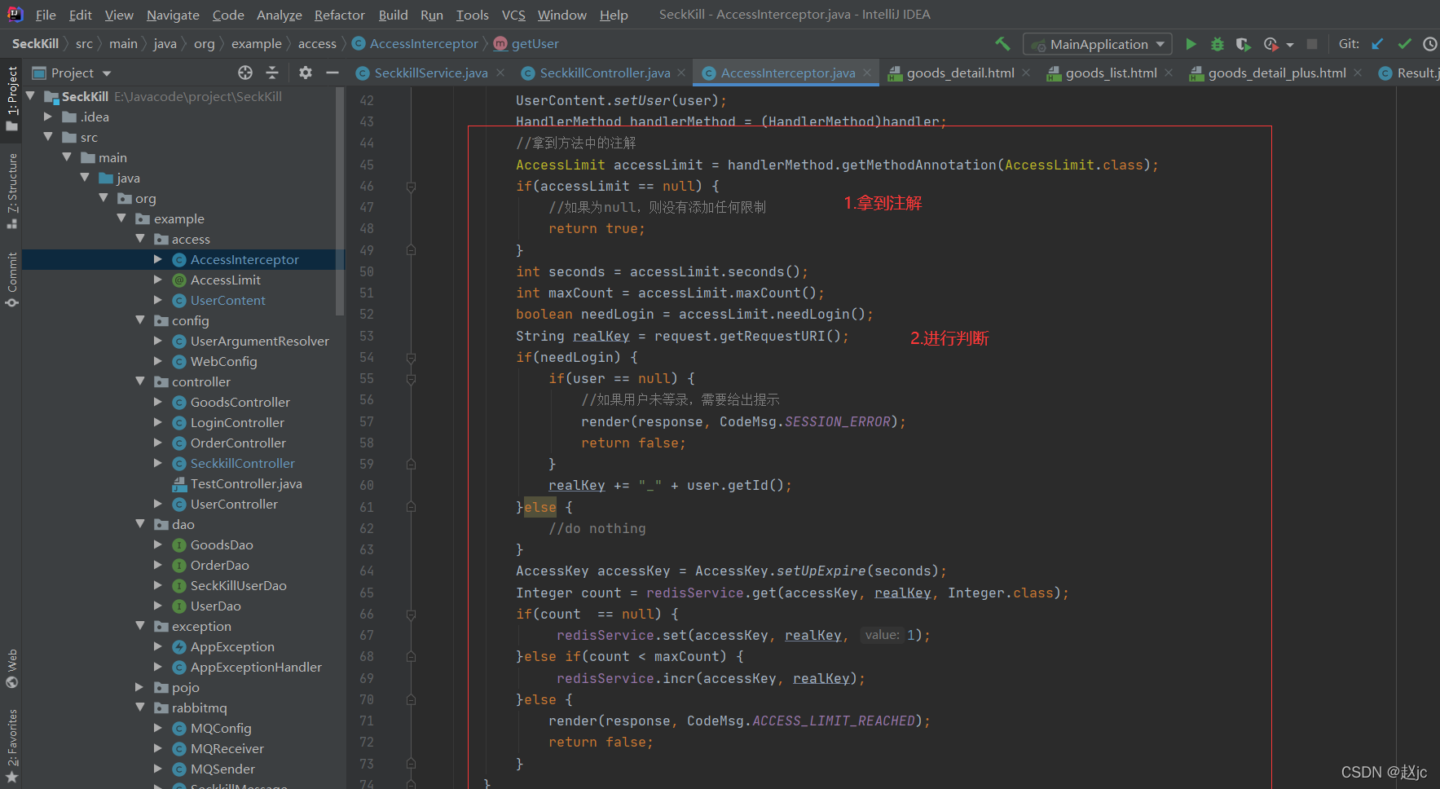Collapse the exception package

point(140,626)
